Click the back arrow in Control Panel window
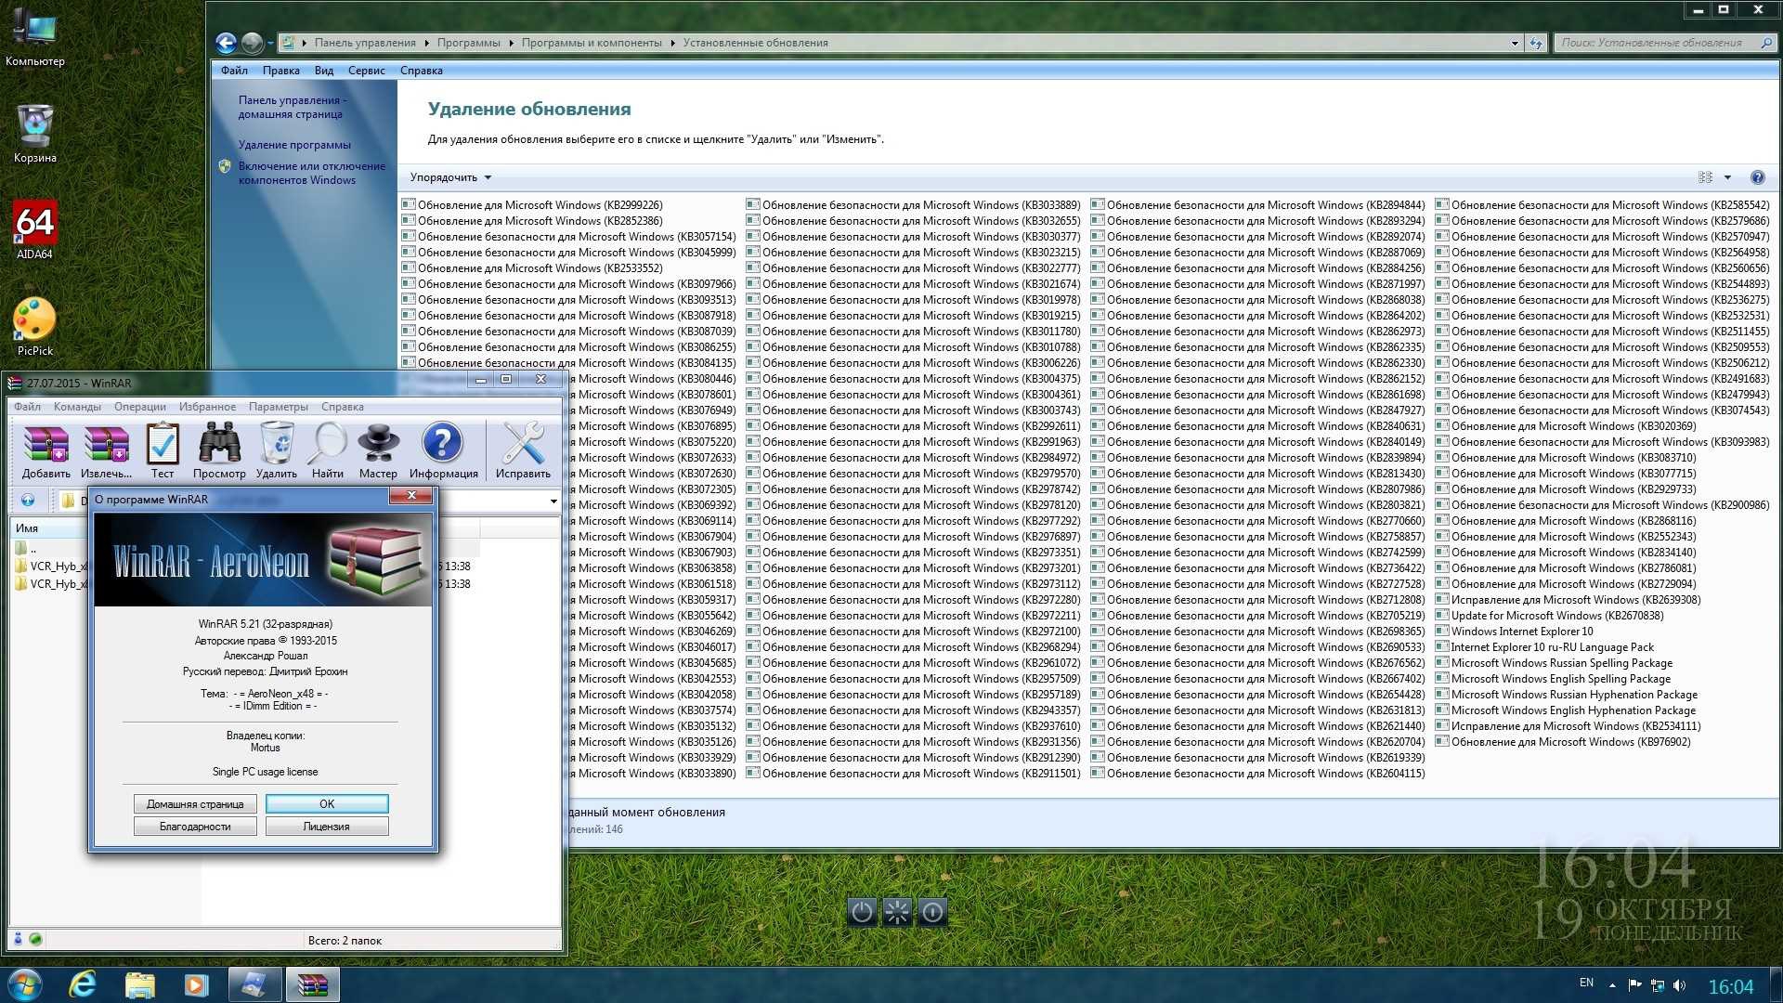 pyautogui.click(x=226, y=43)
